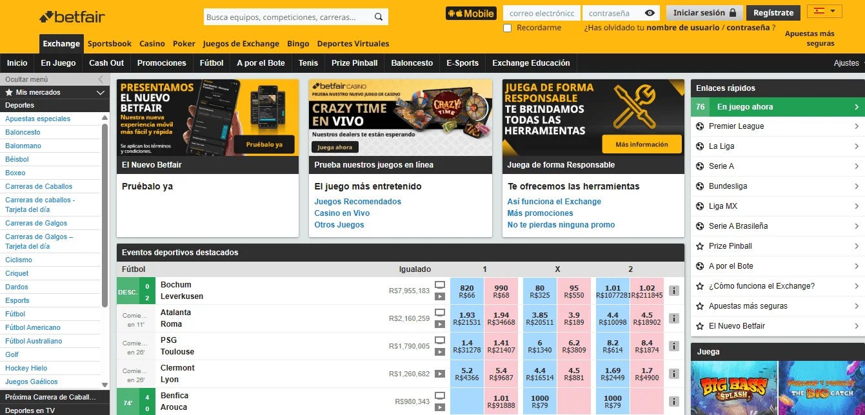Select pink lay odds 1.94 Atalanta
Image resolution: width=865 pixels, height=415 pixels.
pyautogui.click(x=501, y=319)
